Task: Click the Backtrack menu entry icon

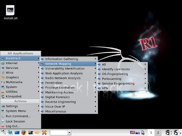Action: pyautogui.click(x=3, y=59)
